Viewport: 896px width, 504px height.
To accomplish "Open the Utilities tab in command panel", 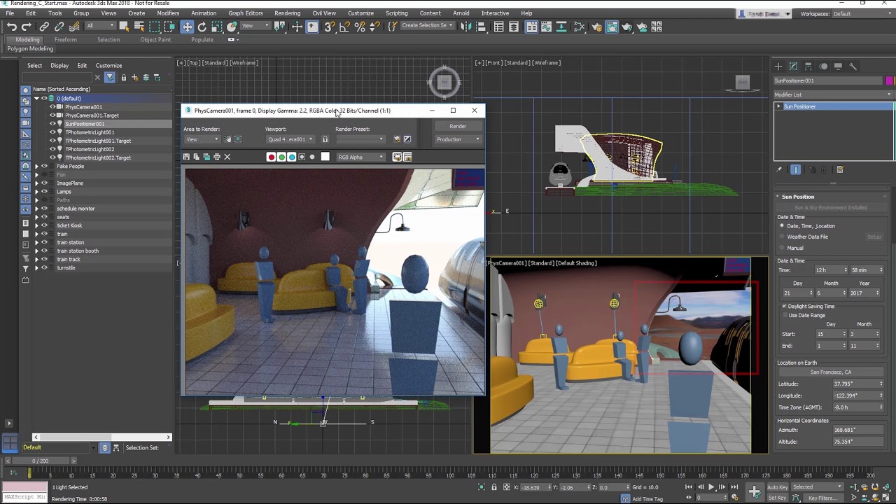I will (853, 66).
